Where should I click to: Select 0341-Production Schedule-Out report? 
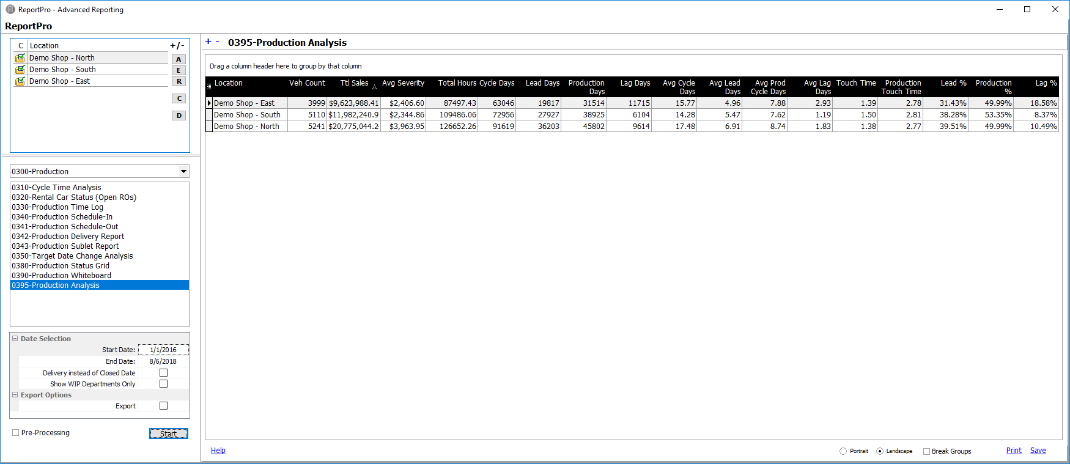point(100,227)
